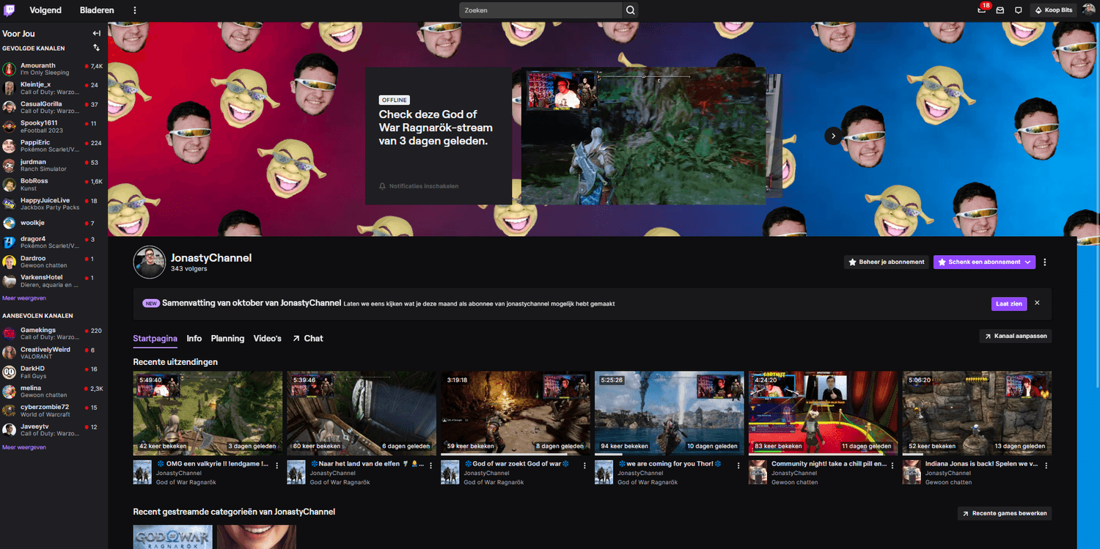Switch to the Info tab
1100x549 pixels.
tap(194, 339)
